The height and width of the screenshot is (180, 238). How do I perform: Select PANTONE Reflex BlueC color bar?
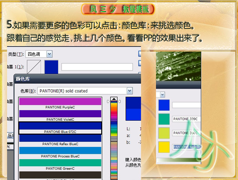(60, 138)
